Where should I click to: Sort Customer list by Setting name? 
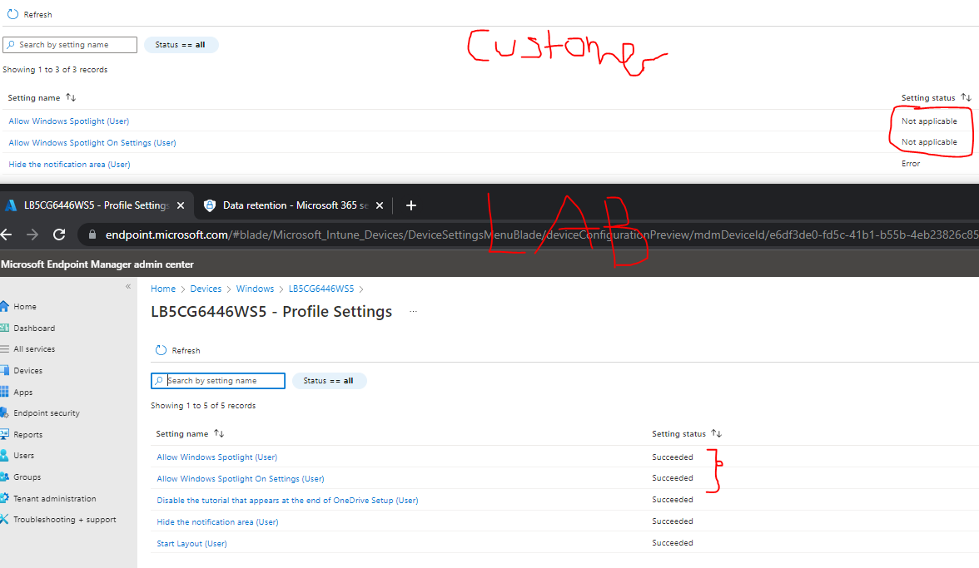42,98
